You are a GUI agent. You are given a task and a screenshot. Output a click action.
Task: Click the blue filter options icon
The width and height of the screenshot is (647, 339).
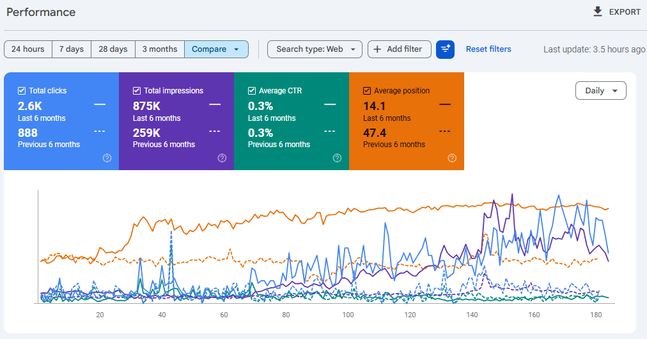click(445, 49)
